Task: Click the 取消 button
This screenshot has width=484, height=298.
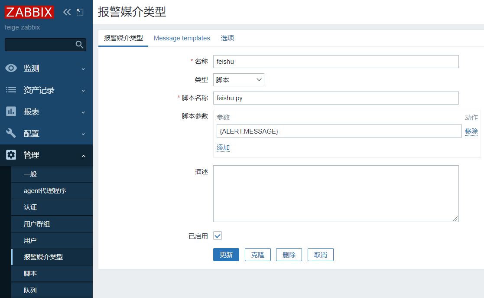Action: (320, 255)
